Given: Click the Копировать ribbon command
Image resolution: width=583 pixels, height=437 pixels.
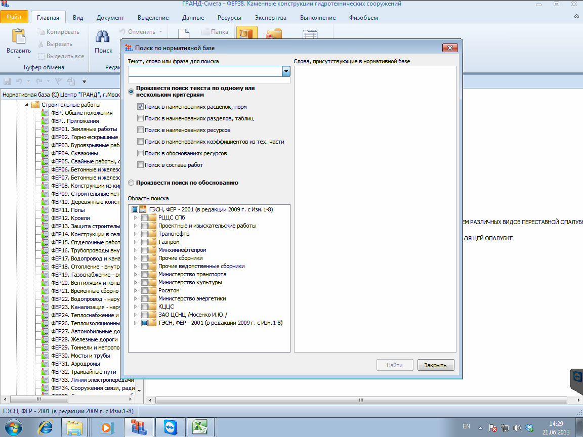Looking at the screenshot, I should 58,32.
